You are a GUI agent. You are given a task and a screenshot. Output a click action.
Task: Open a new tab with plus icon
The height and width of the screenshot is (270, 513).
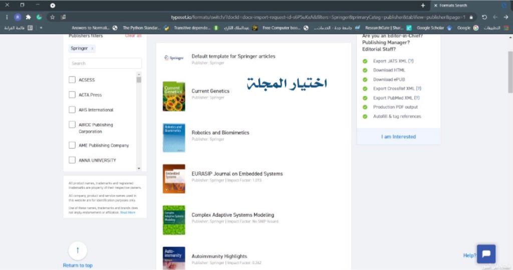click(x=423, y=5)
